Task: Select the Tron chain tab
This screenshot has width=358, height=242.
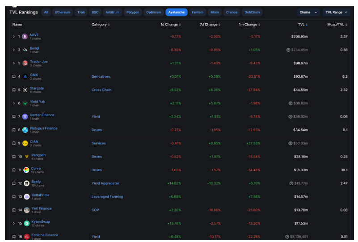Action: (81, 13)
